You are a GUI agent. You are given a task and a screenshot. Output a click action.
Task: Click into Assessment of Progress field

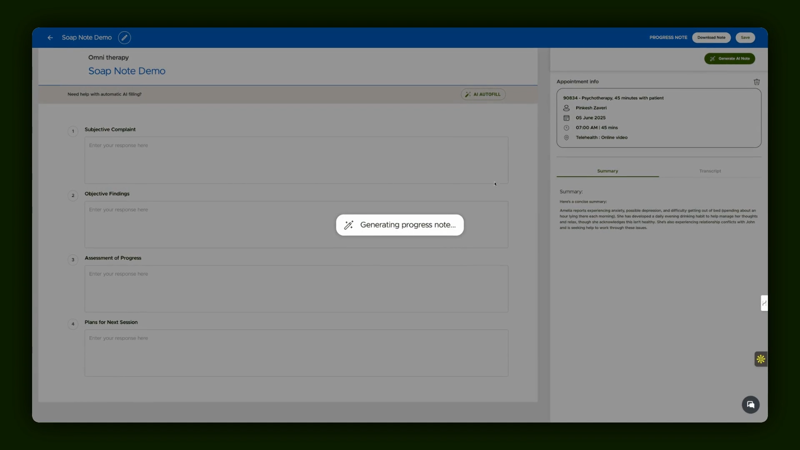point(296,289)
